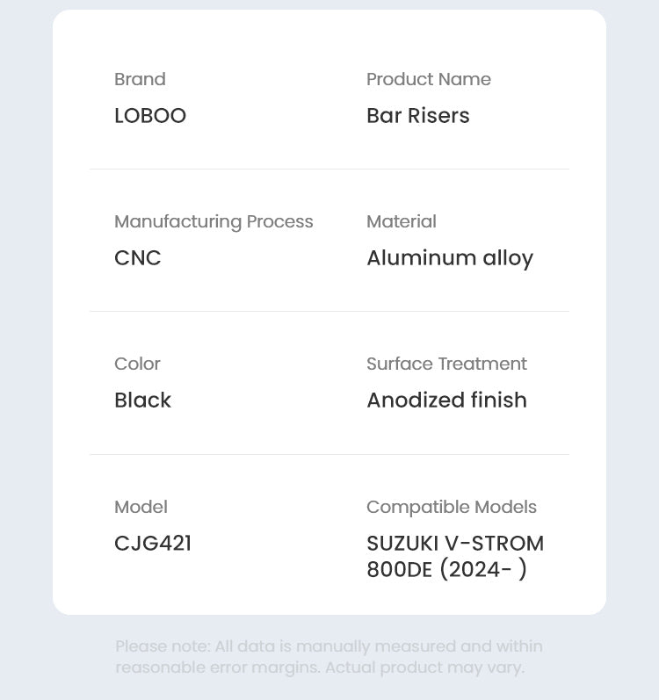Select the CJG421 model number
This screenshot has width=659, height=700.
point(153,544)
